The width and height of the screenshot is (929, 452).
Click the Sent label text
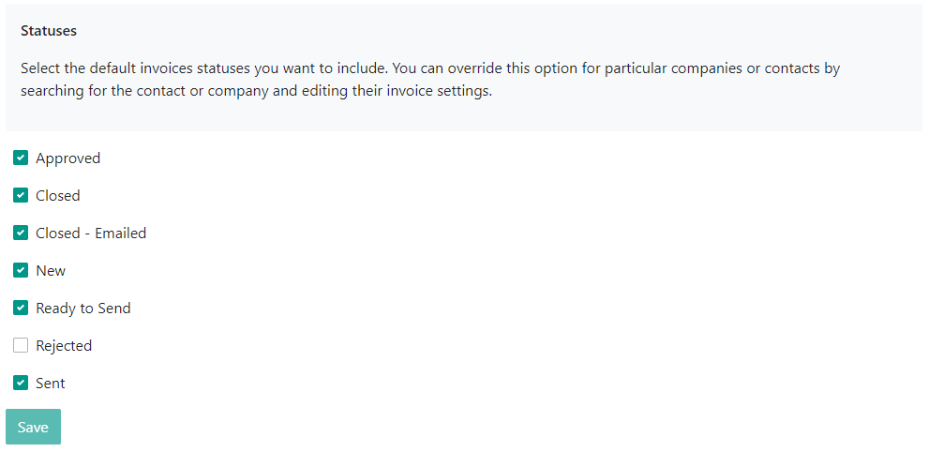coord(51,383)
